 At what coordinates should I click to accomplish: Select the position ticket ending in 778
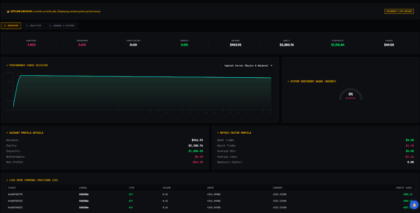click(15, 194)
